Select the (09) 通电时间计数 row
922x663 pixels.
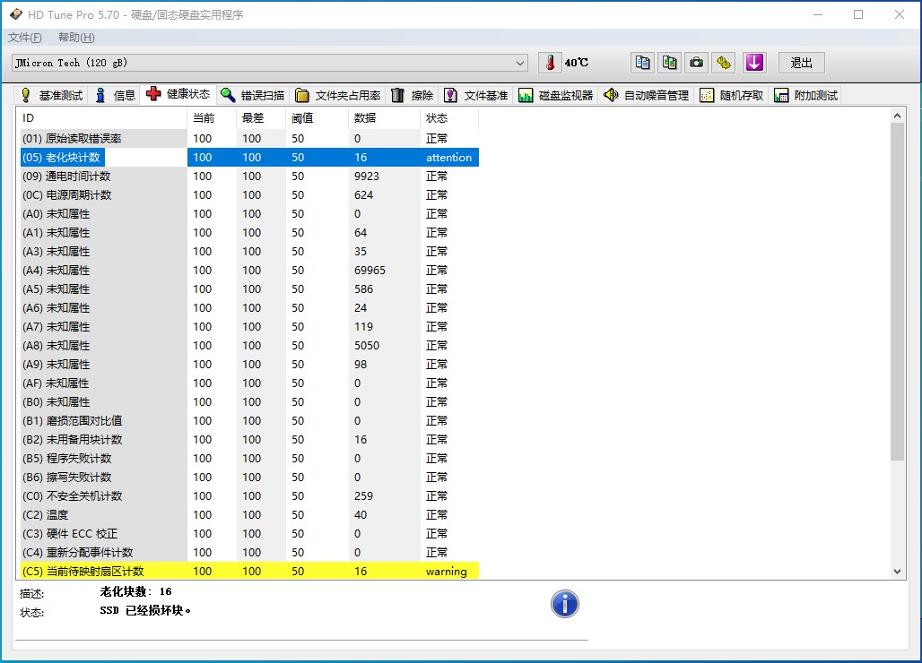click(249, 177)
